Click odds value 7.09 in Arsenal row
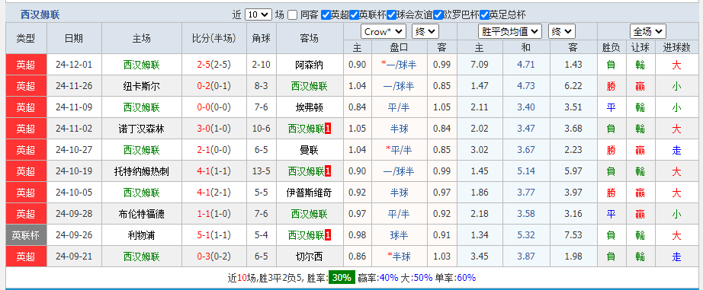The image size is (703, 290). pyautogui.click(x=480, y=65)
